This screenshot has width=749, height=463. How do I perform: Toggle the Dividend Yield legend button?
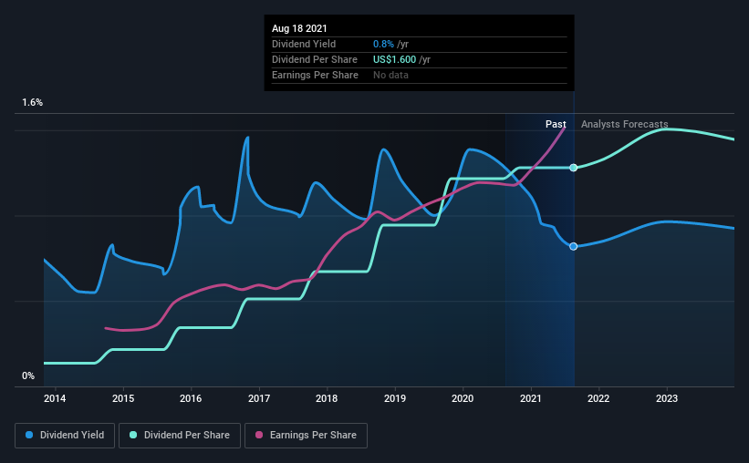65,436
